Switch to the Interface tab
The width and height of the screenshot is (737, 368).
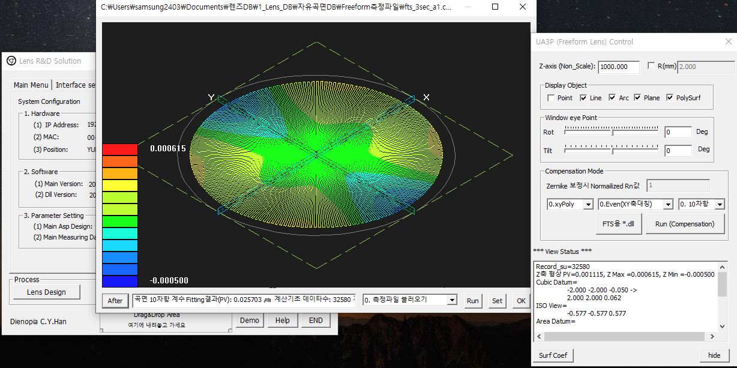[x=74, y=85]
